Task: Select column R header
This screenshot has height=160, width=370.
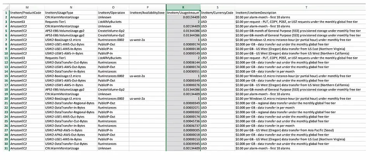Action: [x=183, y=7]
